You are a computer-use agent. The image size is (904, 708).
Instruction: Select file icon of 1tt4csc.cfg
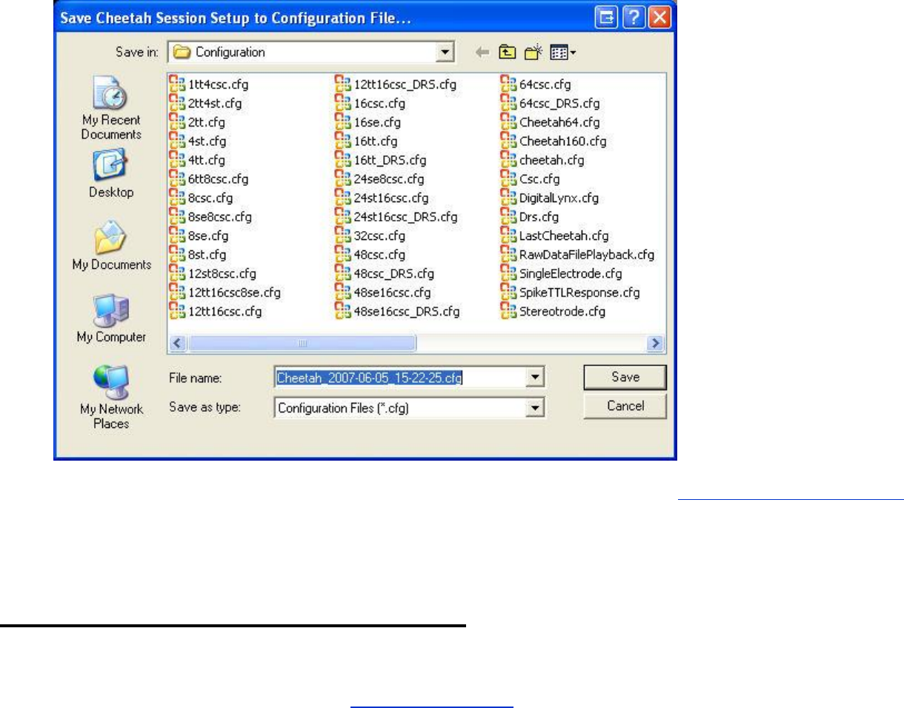point(176,84)
